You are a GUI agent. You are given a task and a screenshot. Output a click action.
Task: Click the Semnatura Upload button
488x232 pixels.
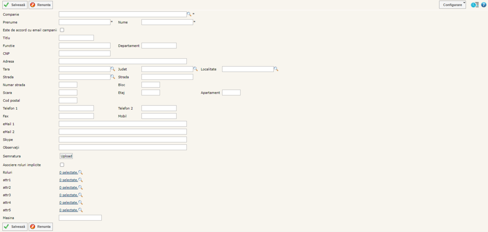click(x=66, y=156)
